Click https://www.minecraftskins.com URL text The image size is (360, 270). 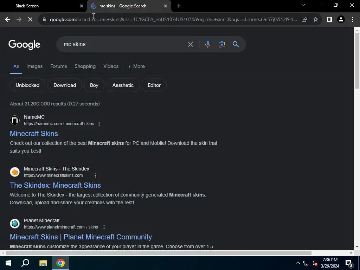point(53,175)
